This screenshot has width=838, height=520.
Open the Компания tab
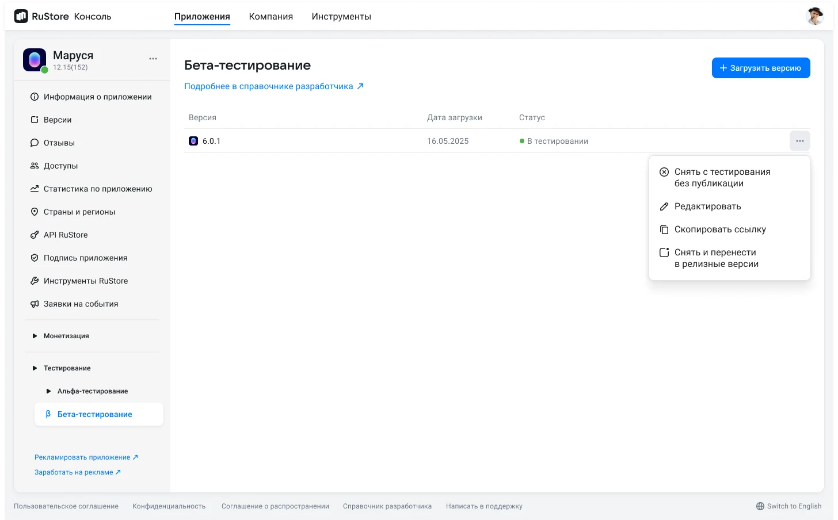coord(271,17)
